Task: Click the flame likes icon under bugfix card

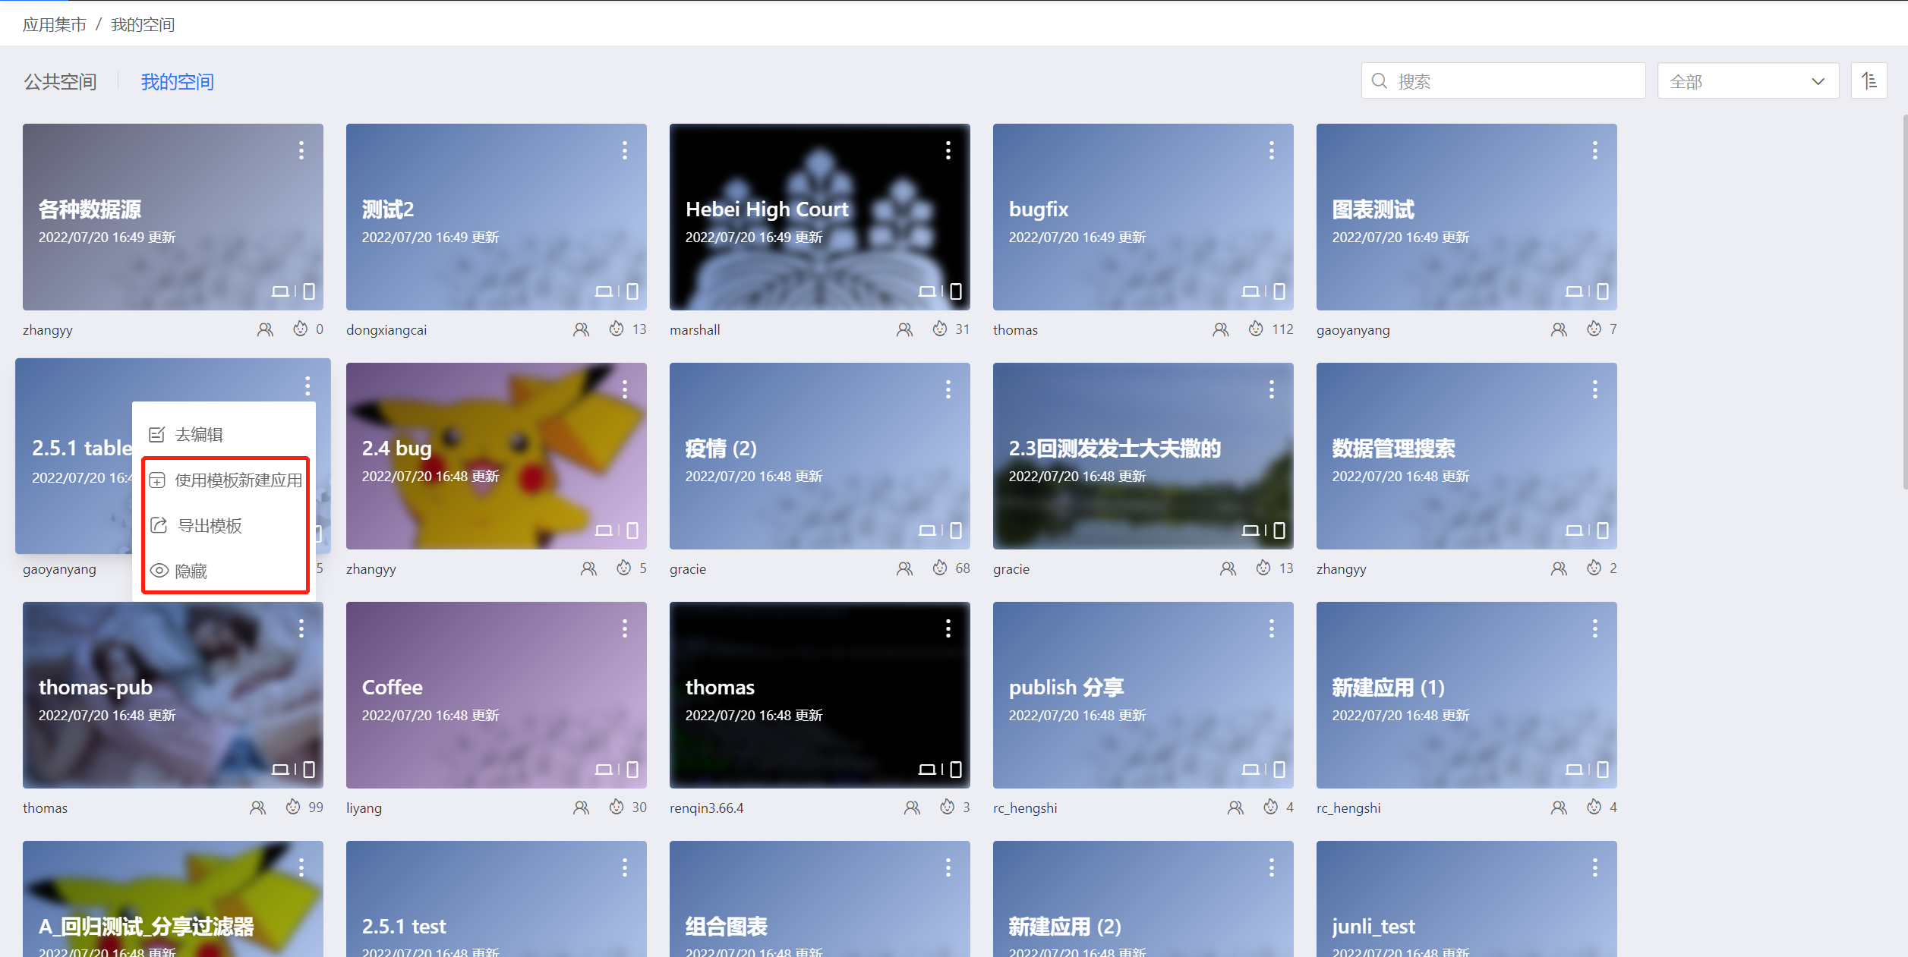Action: [x=1256, y=329]
